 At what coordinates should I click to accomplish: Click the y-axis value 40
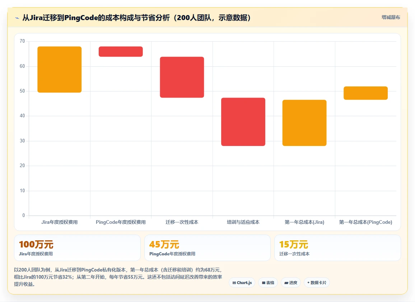[x=22, y=115]
